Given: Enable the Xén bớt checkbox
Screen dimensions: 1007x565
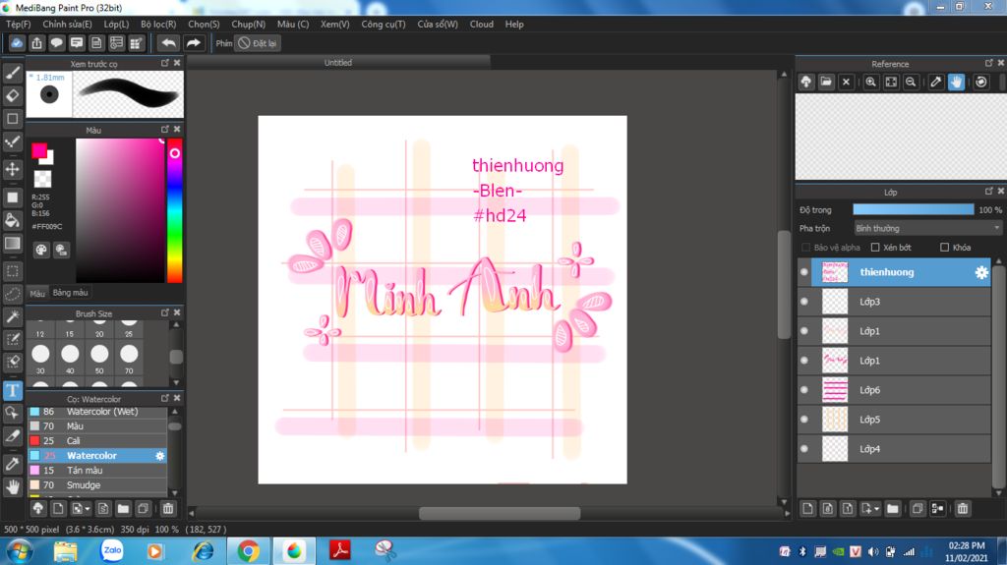Looking at the screenshot, I should 874,248.
